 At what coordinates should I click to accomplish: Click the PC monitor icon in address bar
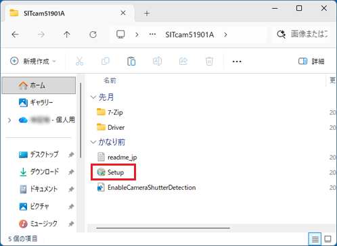(120, 34)
